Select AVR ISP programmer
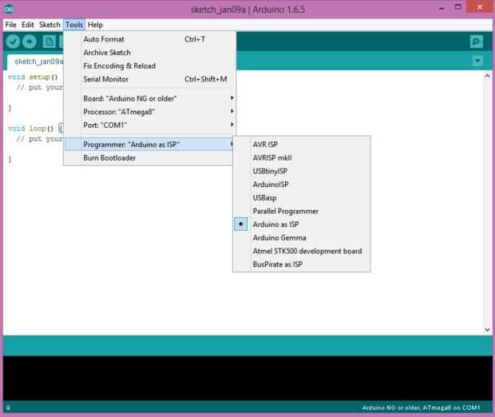 tap(302, 145)
